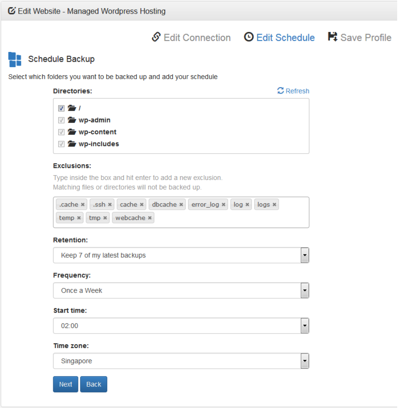Toggle the root directory checkbox
The width and height of the screenshot is (401, 408).
[x=61, y=108]
